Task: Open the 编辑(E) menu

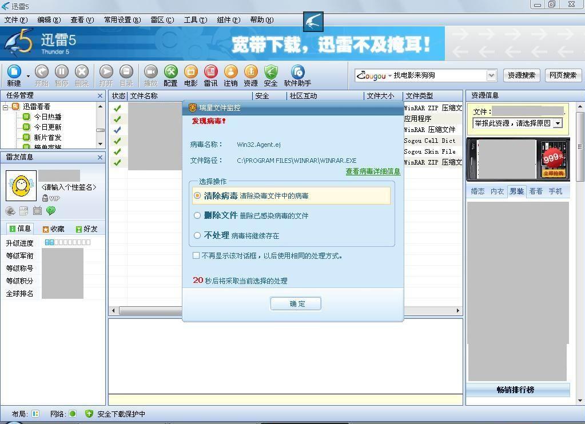Action: click(49, 20)
